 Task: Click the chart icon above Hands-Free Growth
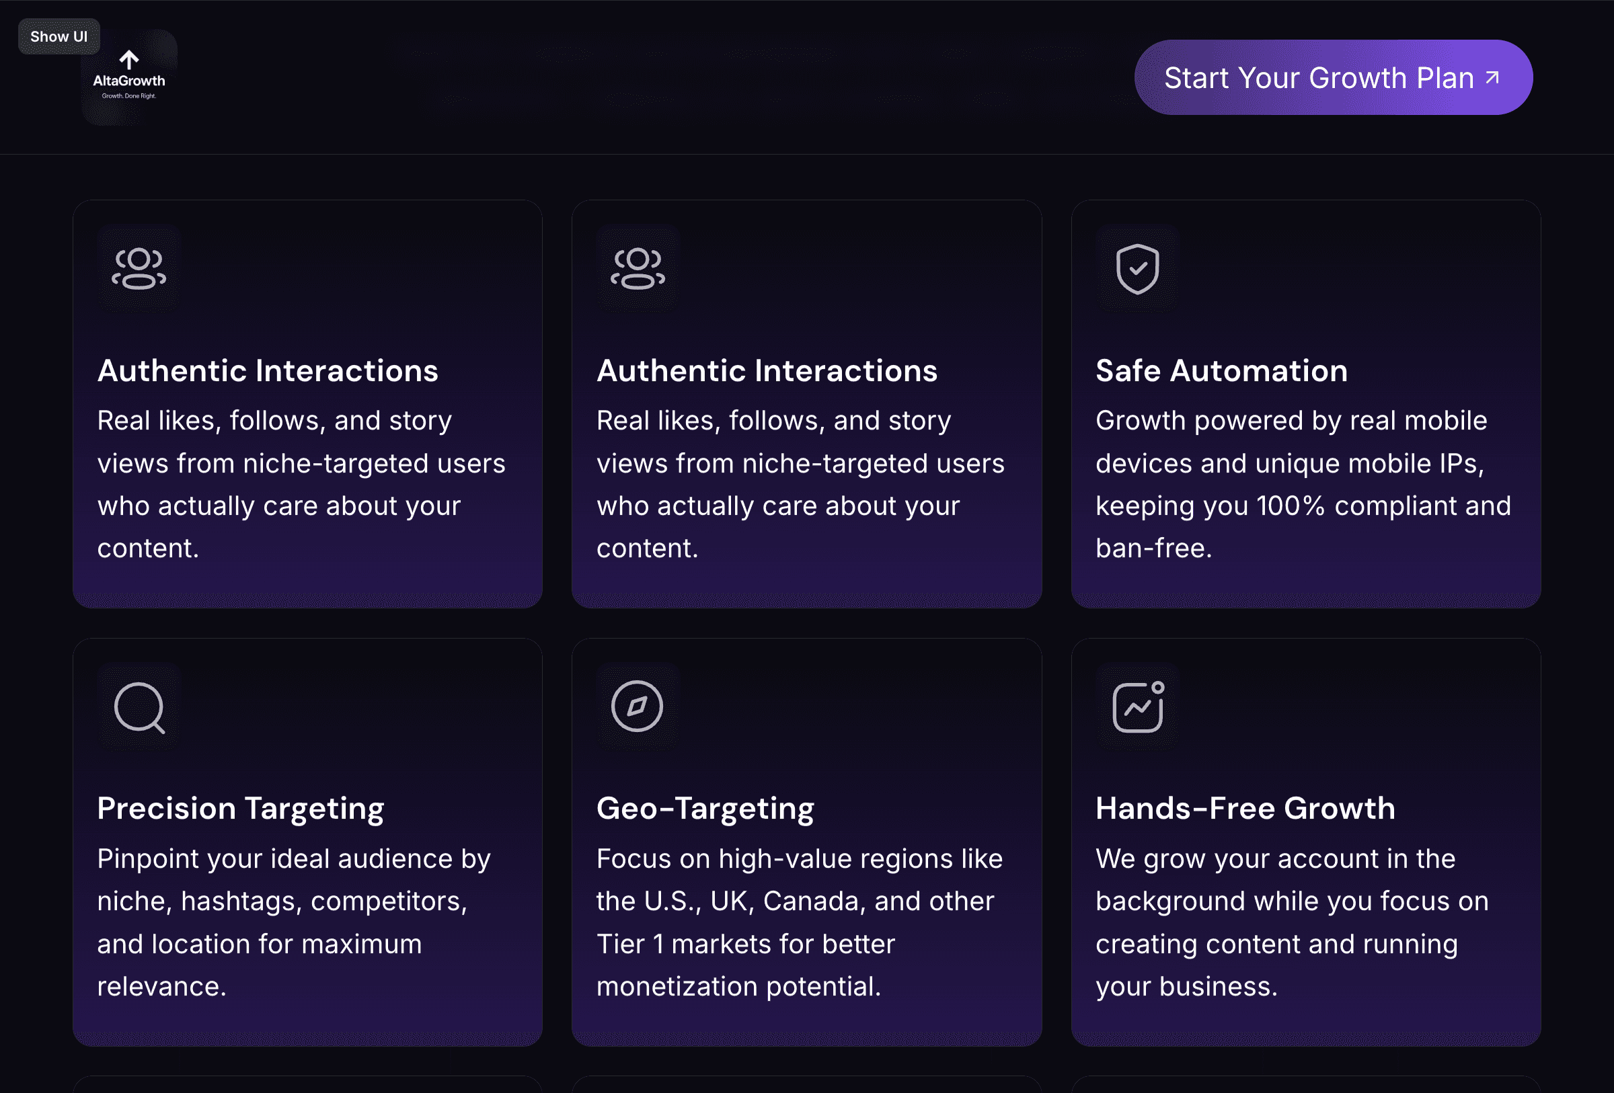[1137, 706]
